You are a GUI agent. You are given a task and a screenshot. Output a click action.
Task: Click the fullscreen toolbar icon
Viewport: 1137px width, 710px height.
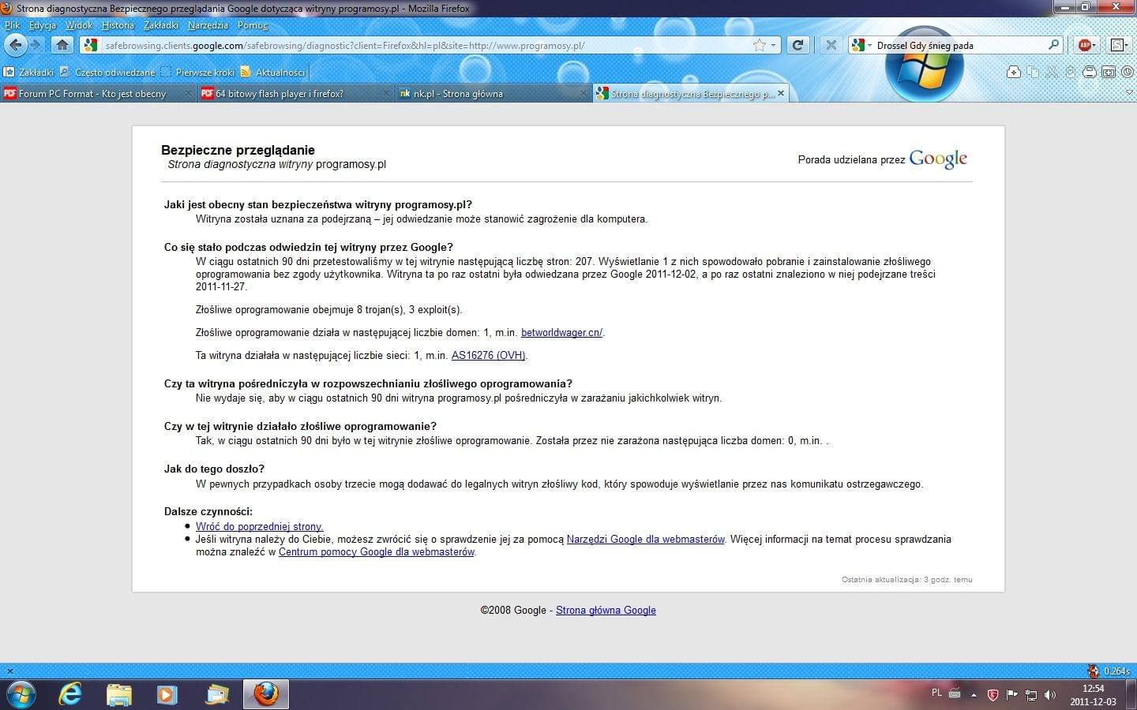pos(1109,72)
